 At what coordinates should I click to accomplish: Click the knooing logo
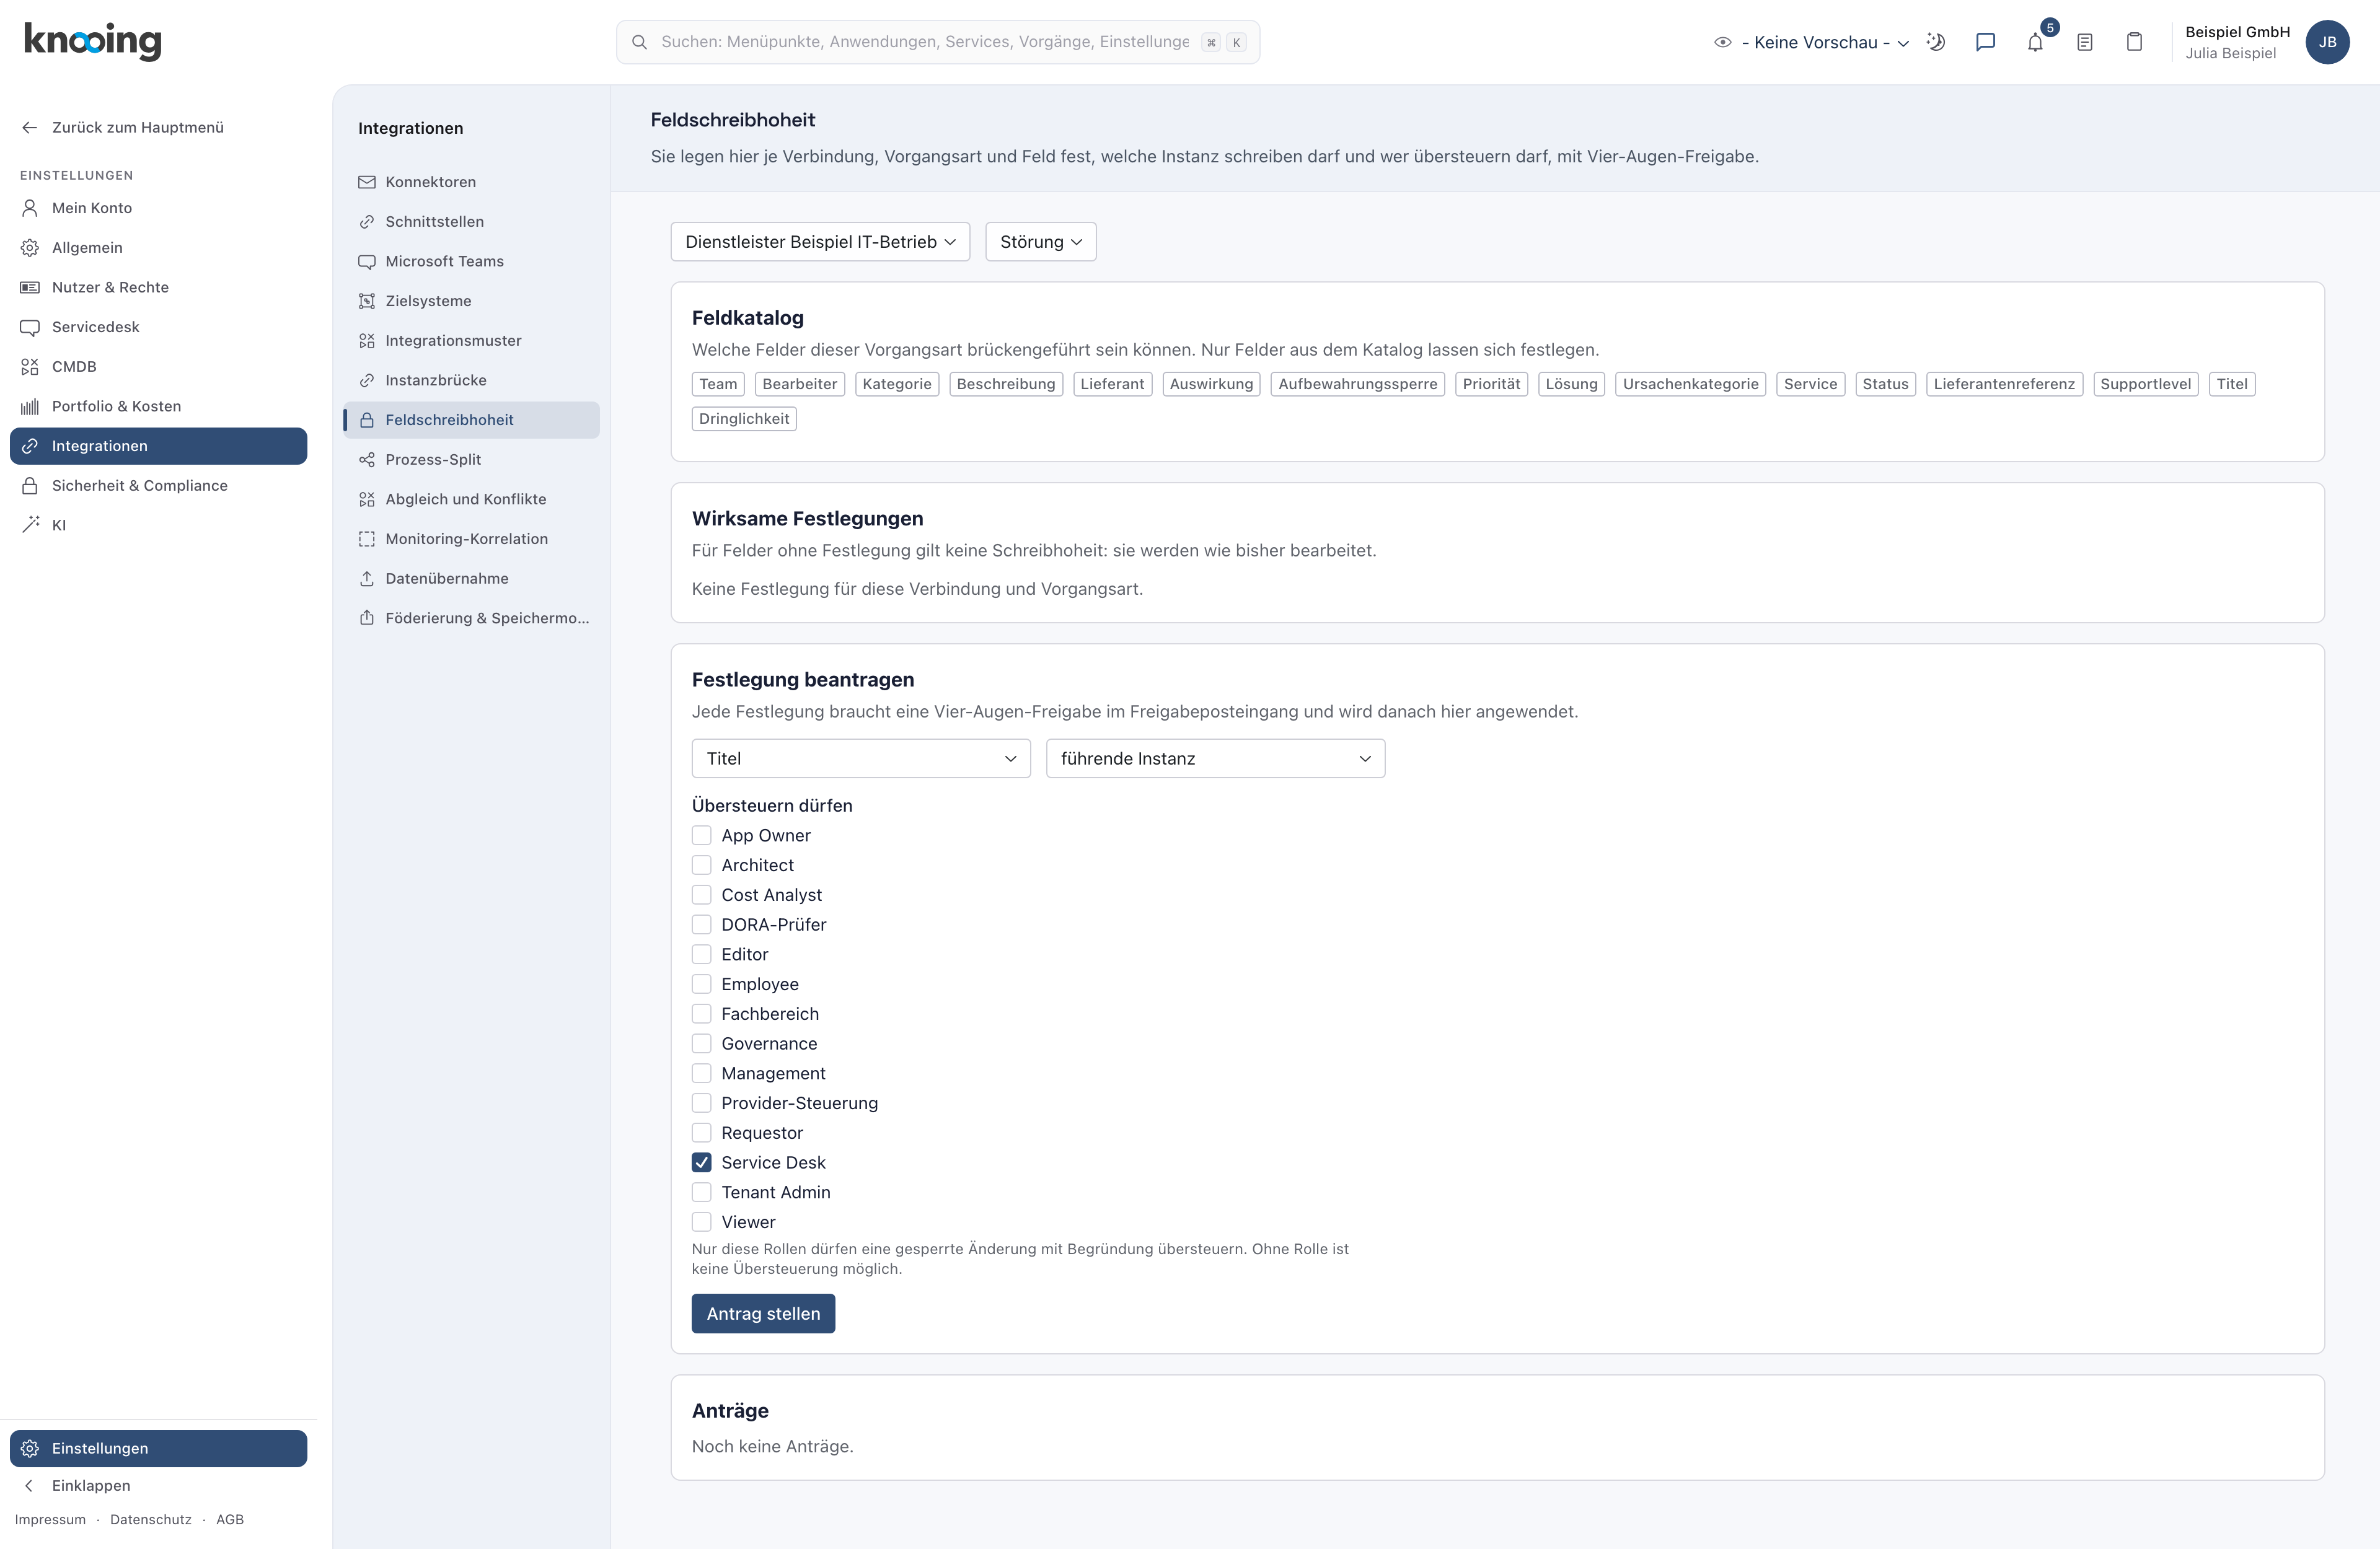[x=92, y=41]
